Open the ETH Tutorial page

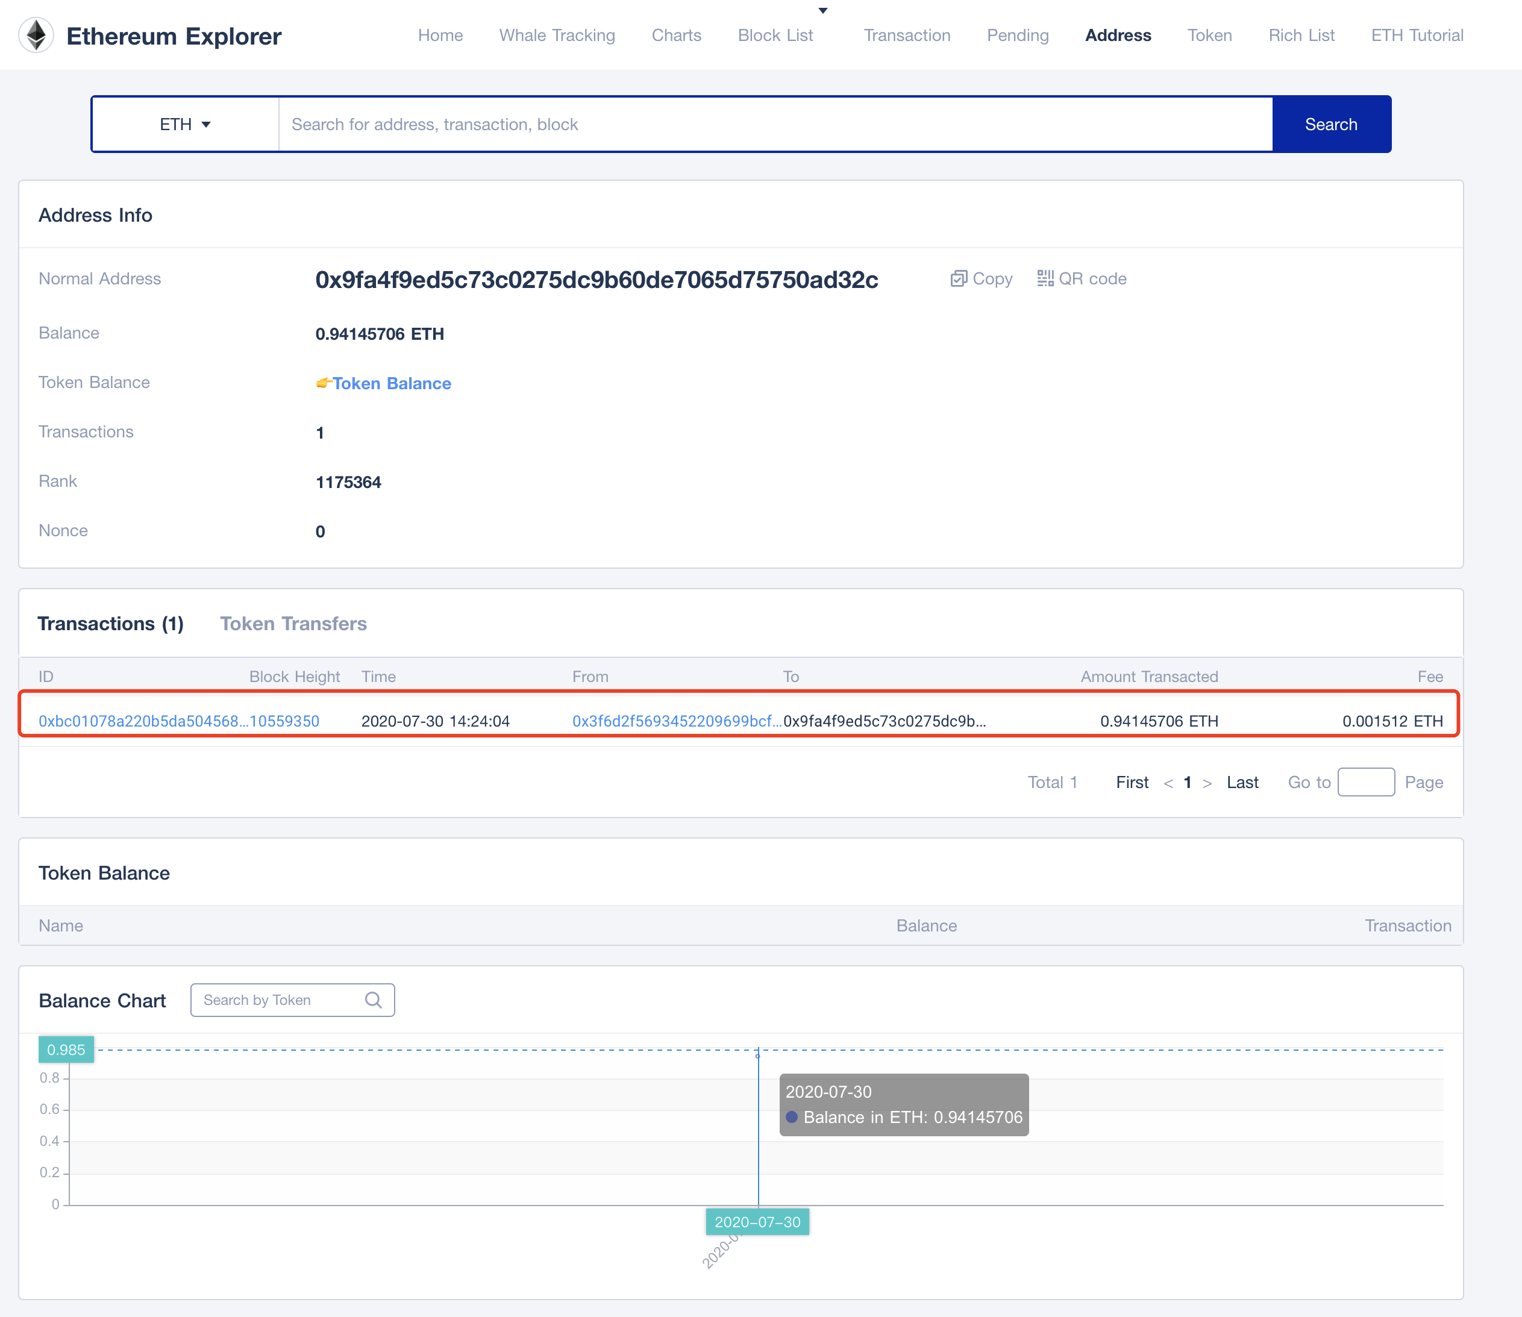1417,36
